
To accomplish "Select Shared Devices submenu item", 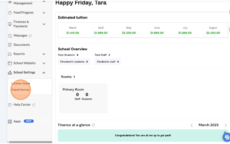I will click(x=20, y=90).
